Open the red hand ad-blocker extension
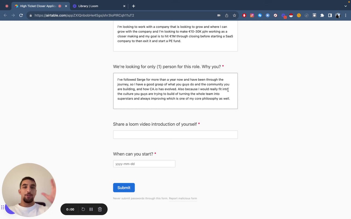The image size is (351, 219). click(x=244, y=15)
